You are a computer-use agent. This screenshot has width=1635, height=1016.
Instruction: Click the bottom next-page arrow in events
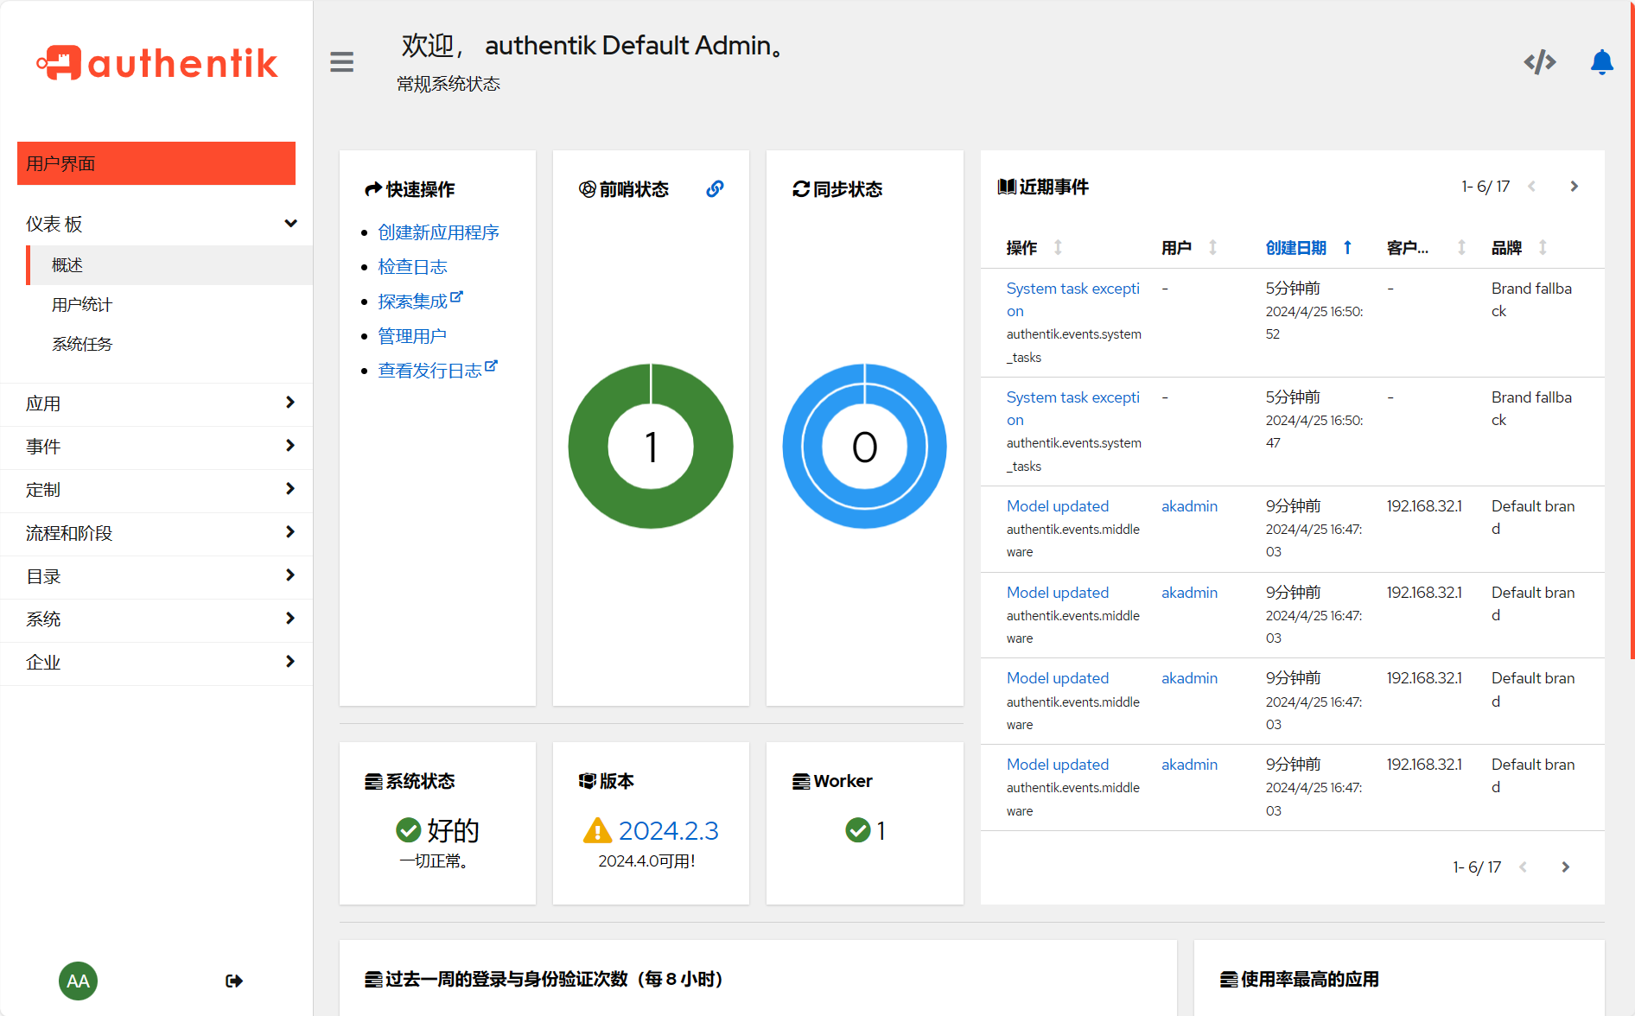pyautogui.click(x=1565, y=867)
